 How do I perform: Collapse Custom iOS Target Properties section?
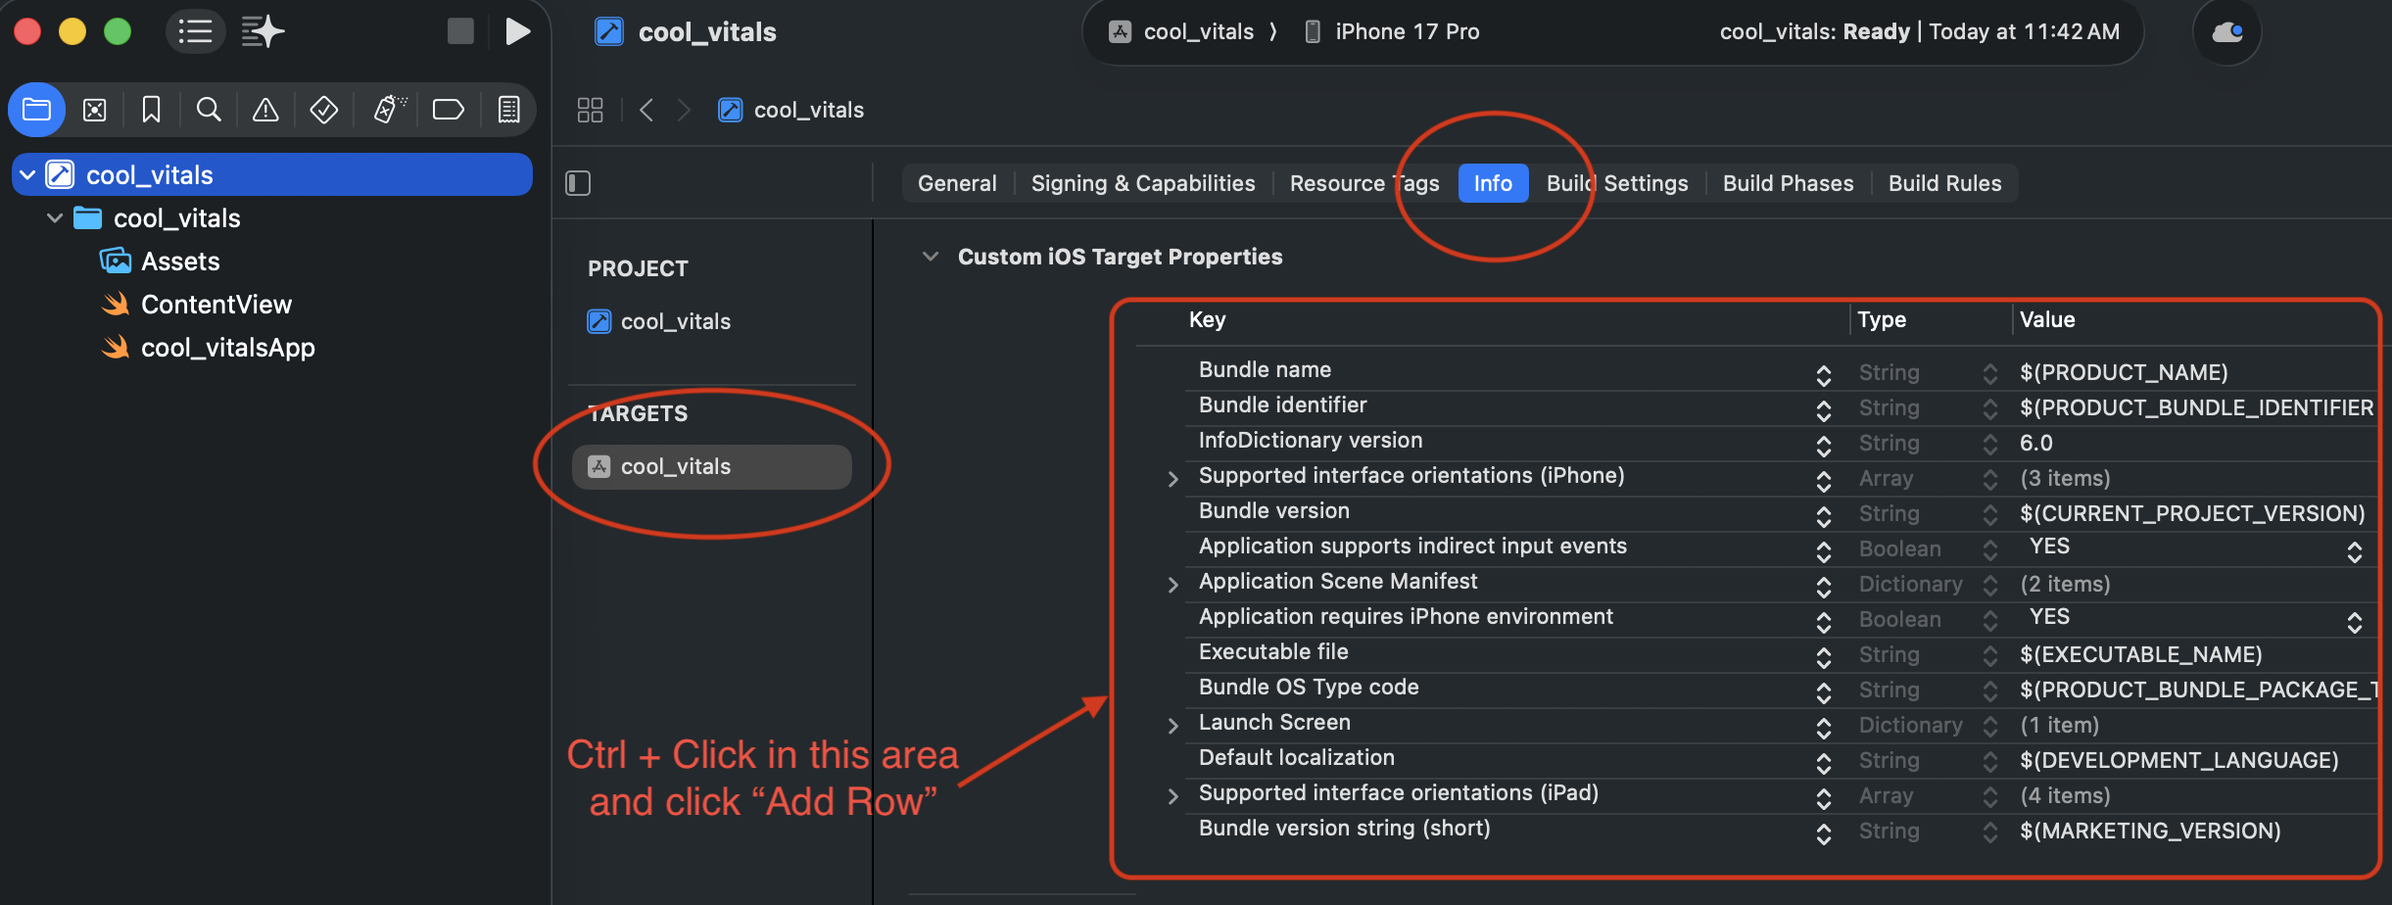click(931, 257)
